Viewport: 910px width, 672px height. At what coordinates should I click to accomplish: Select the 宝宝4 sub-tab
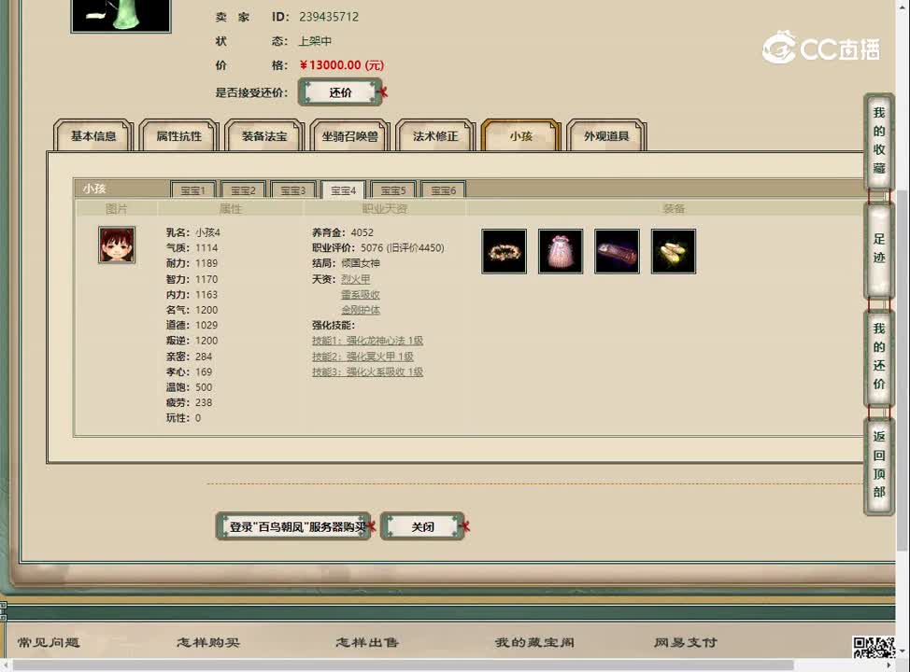343,190
